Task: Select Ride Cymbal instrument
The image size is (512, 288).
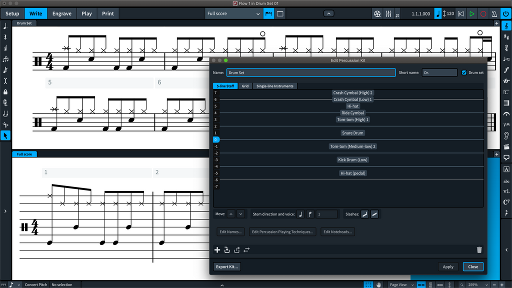Action: click(352, 113)
